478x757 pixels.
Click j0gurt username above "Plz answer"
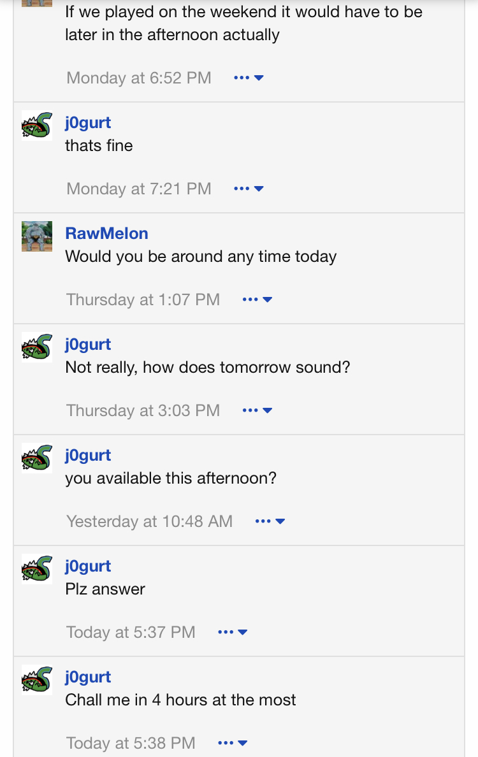(88, 566)
